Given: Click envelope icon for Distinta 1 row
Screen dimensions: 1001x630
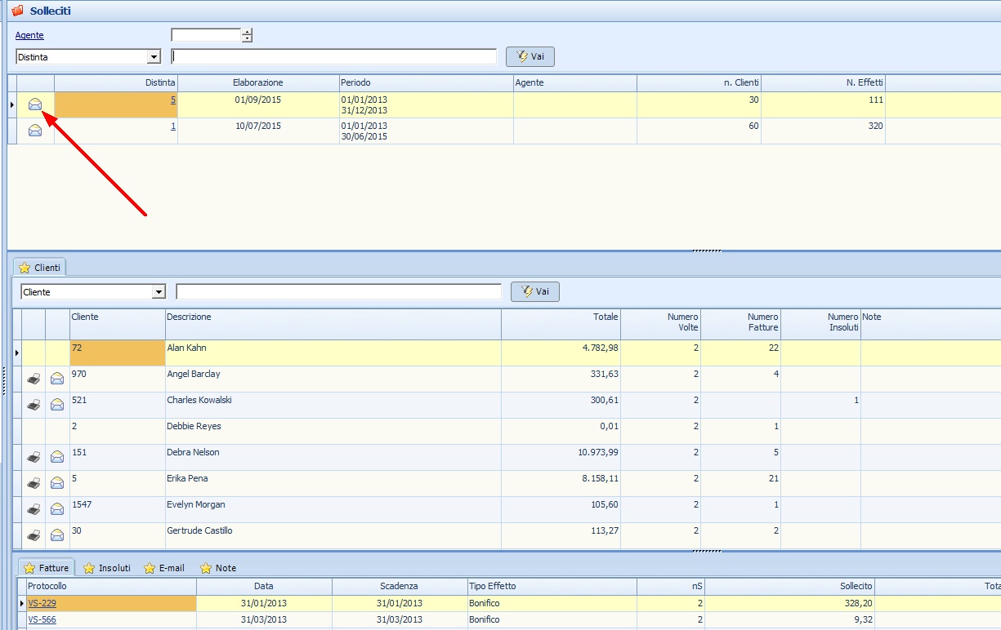Looking at the screenshot, I should 35,131.
